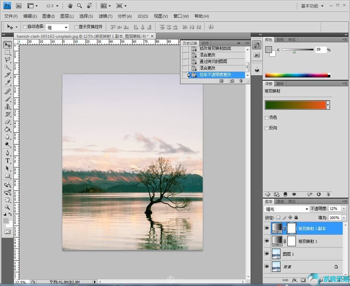Open the 填充 fill slider arrow
Image resolution: width=350 pixels, height=286 pixels.
pos(344,218)
